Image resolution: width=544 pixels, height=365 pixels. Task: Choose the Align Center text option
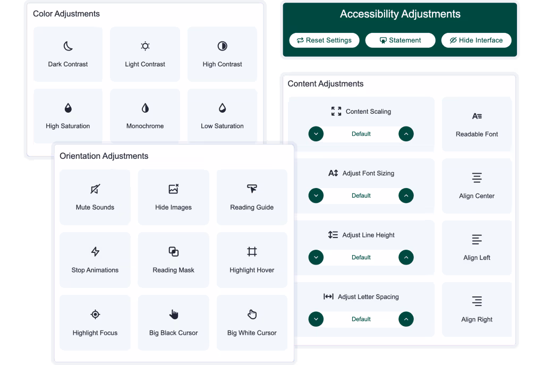[x=477, y=186]
